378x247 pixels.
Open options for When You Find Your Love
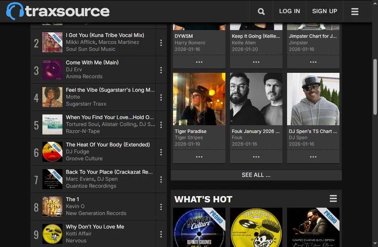pos(161,125)
